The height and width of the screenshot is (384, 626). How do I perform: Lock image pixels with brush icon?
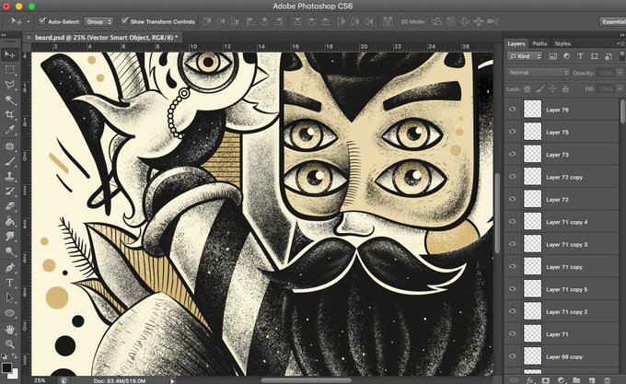539,89
